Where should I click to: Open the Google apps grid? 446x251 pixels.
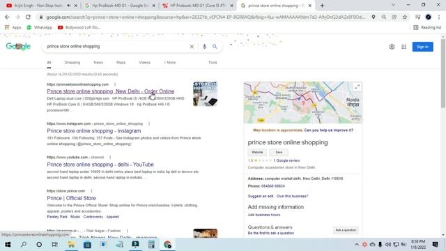pyautogui.click(x=403, y=47)
